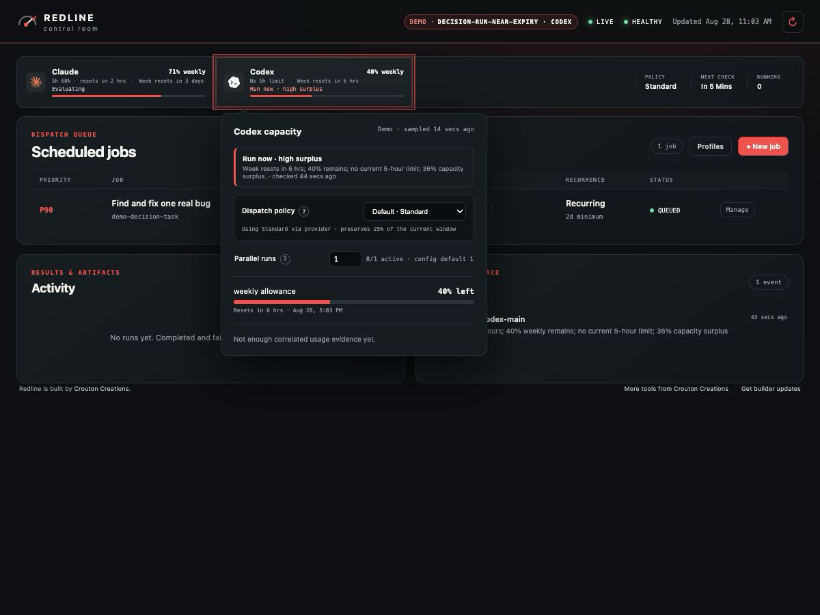Click the RECURRENCE column header

pos(585,180)
